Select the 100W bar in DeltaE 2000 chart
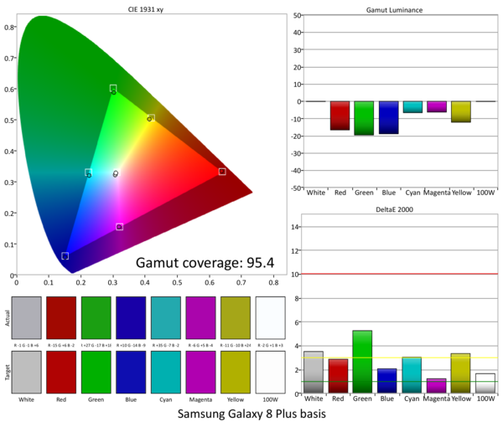Image resolution: width=503 pixels, height=422 pixels. tap(485, 383)
